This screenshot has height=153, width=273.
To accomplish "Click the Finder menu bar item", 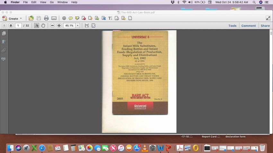I will tap(15, 2).
